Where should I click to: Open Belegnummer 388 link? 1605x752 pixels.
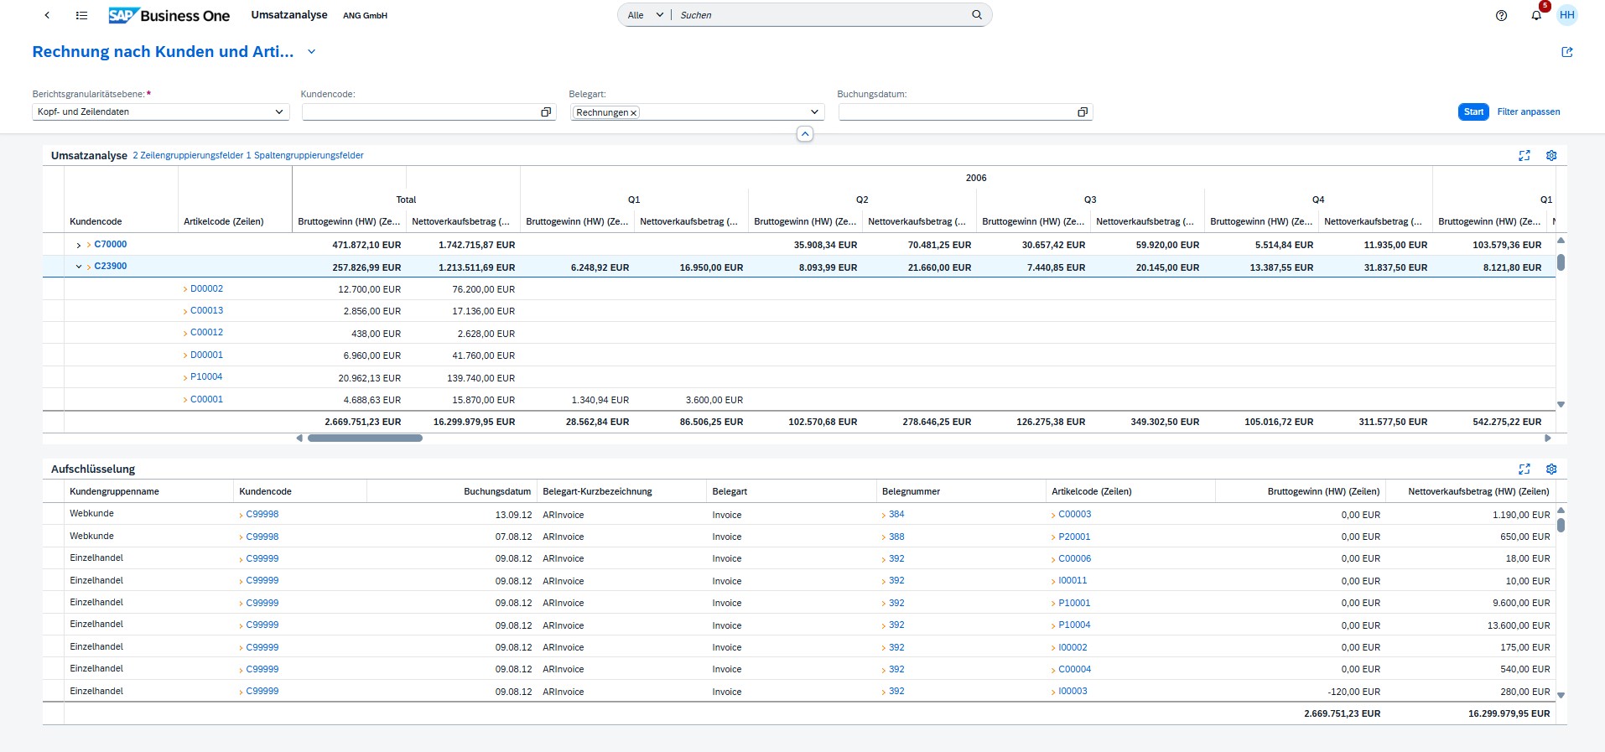point(896,537)
